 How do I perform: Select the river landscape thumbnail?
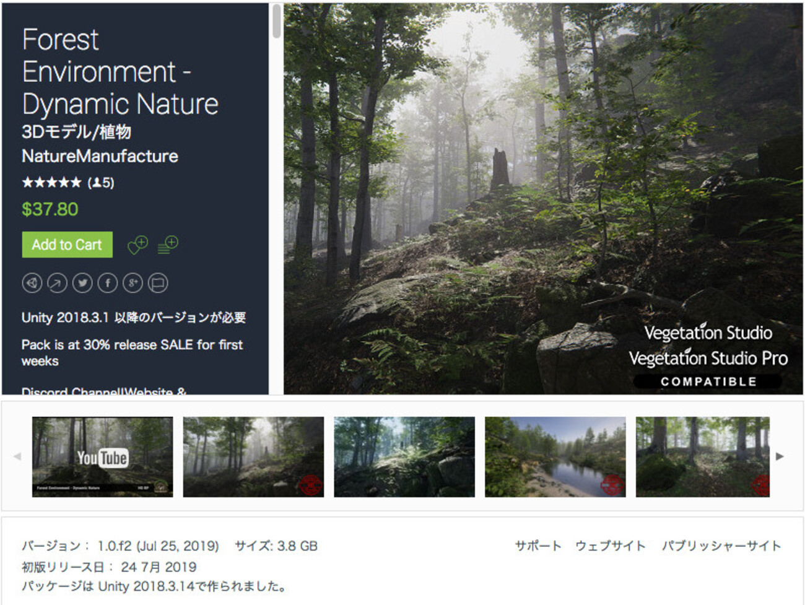coord(555,456)
